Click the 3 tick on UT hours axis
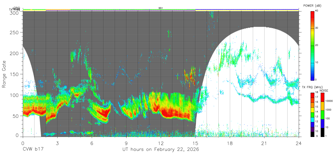Screen dimensions: 336x155 (x=57, y=143)
